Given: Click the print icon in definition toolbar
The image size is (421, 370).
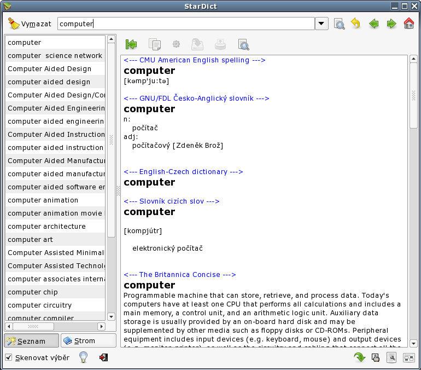Looking at the screenshot, I should [x=220, y=44].
